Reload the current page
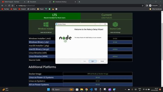Screen dimensions: 163x92 point(9,6)
